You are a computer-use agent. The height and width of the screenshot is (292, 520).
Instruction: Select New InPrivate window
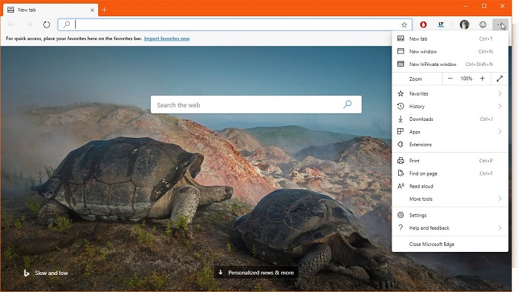(x=450, y=64)
